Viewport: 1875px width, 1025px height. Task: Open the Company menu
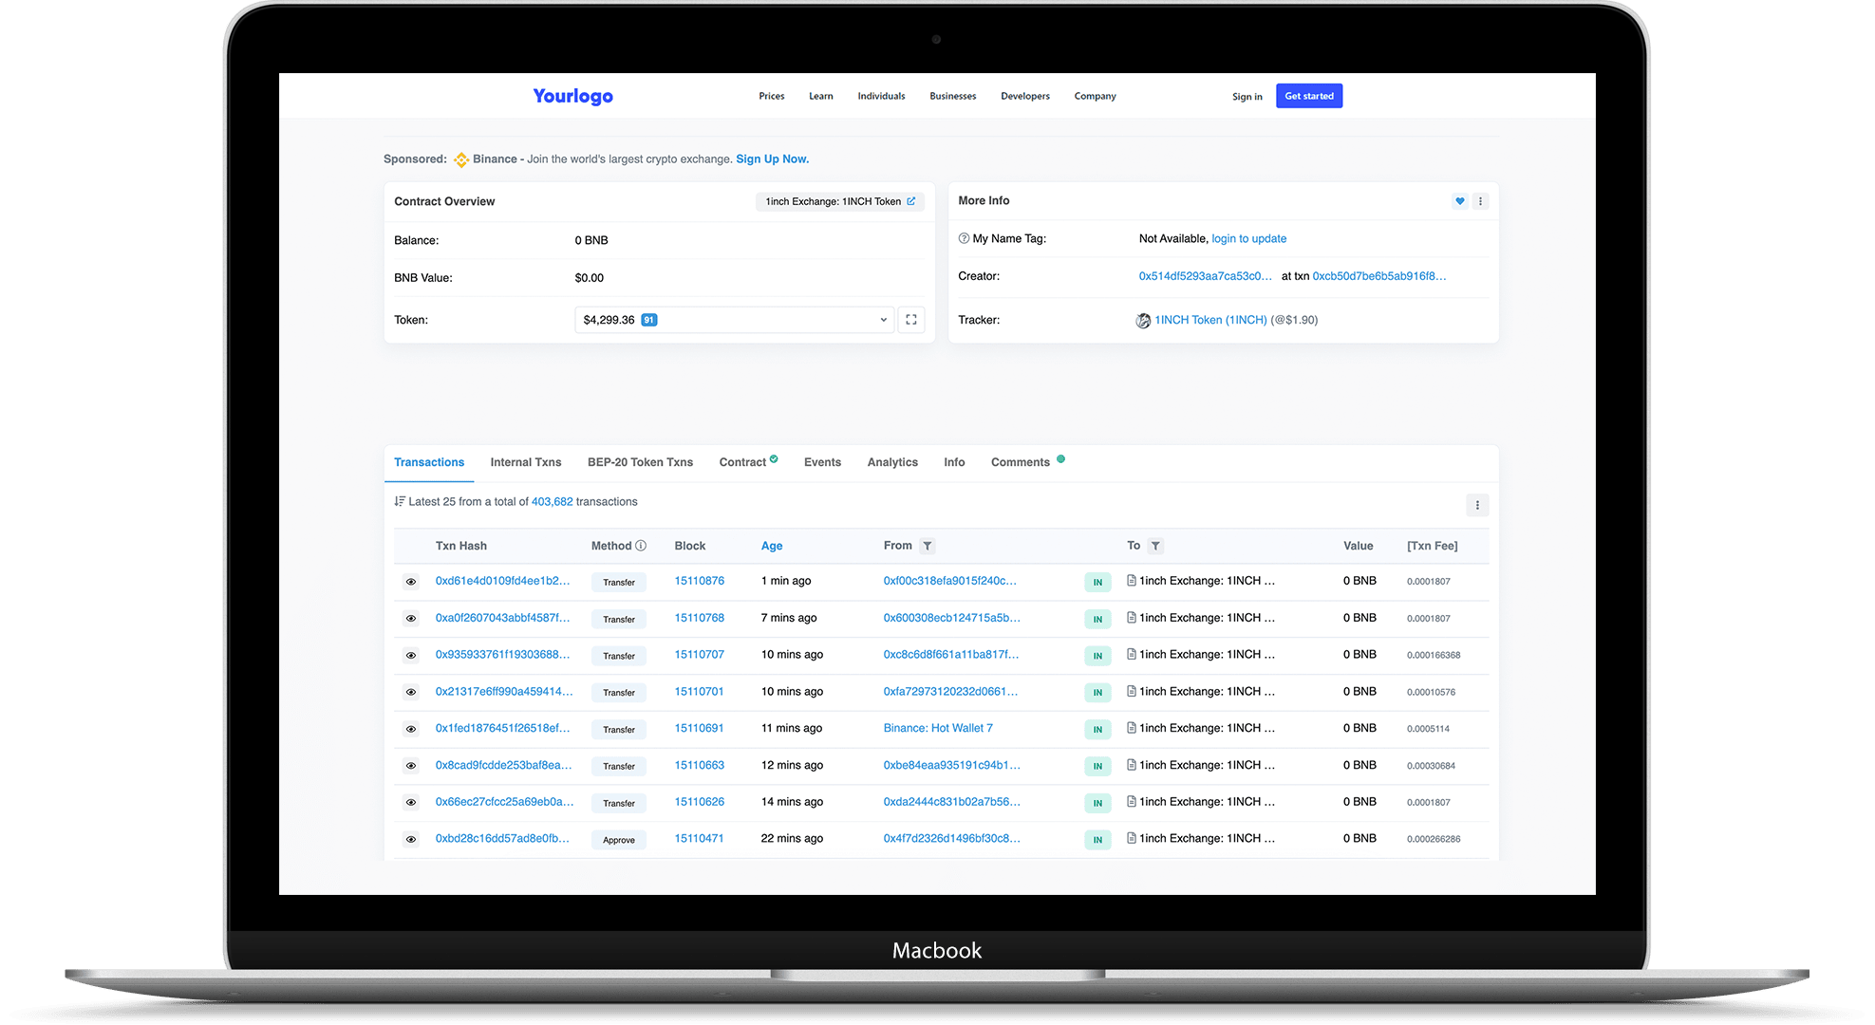pyautogui.click(x=1095, y=96)
